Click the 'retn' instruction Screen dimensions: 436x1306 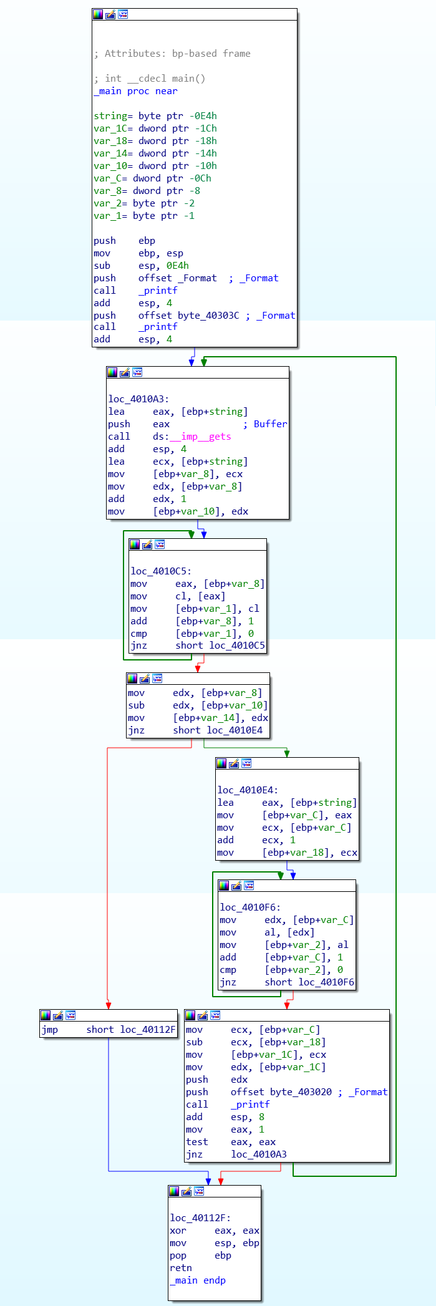(x=181, y=1268)
